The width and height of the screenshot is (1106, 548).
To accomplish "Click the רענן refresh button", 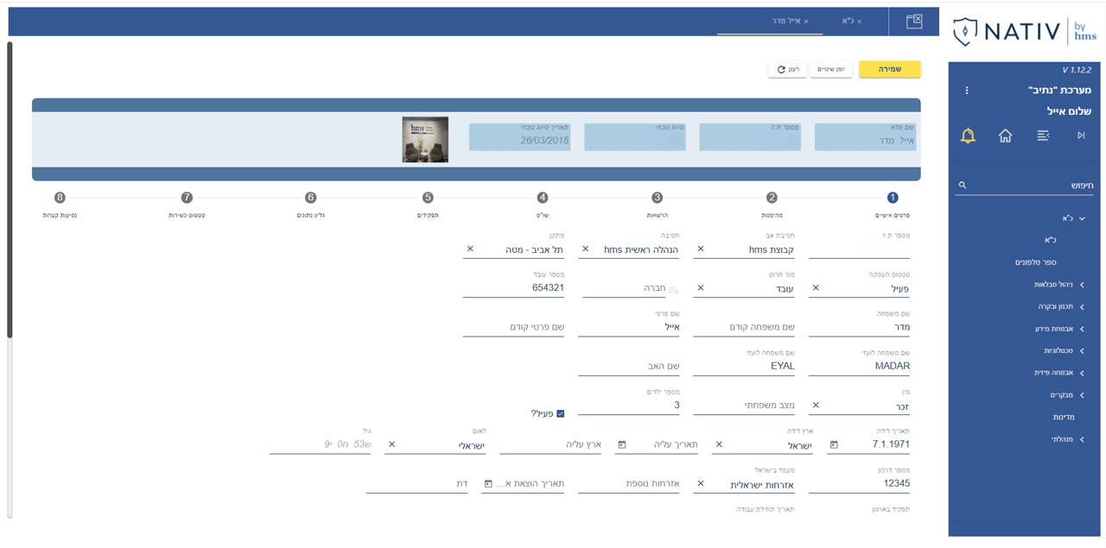I will point(787,69).
